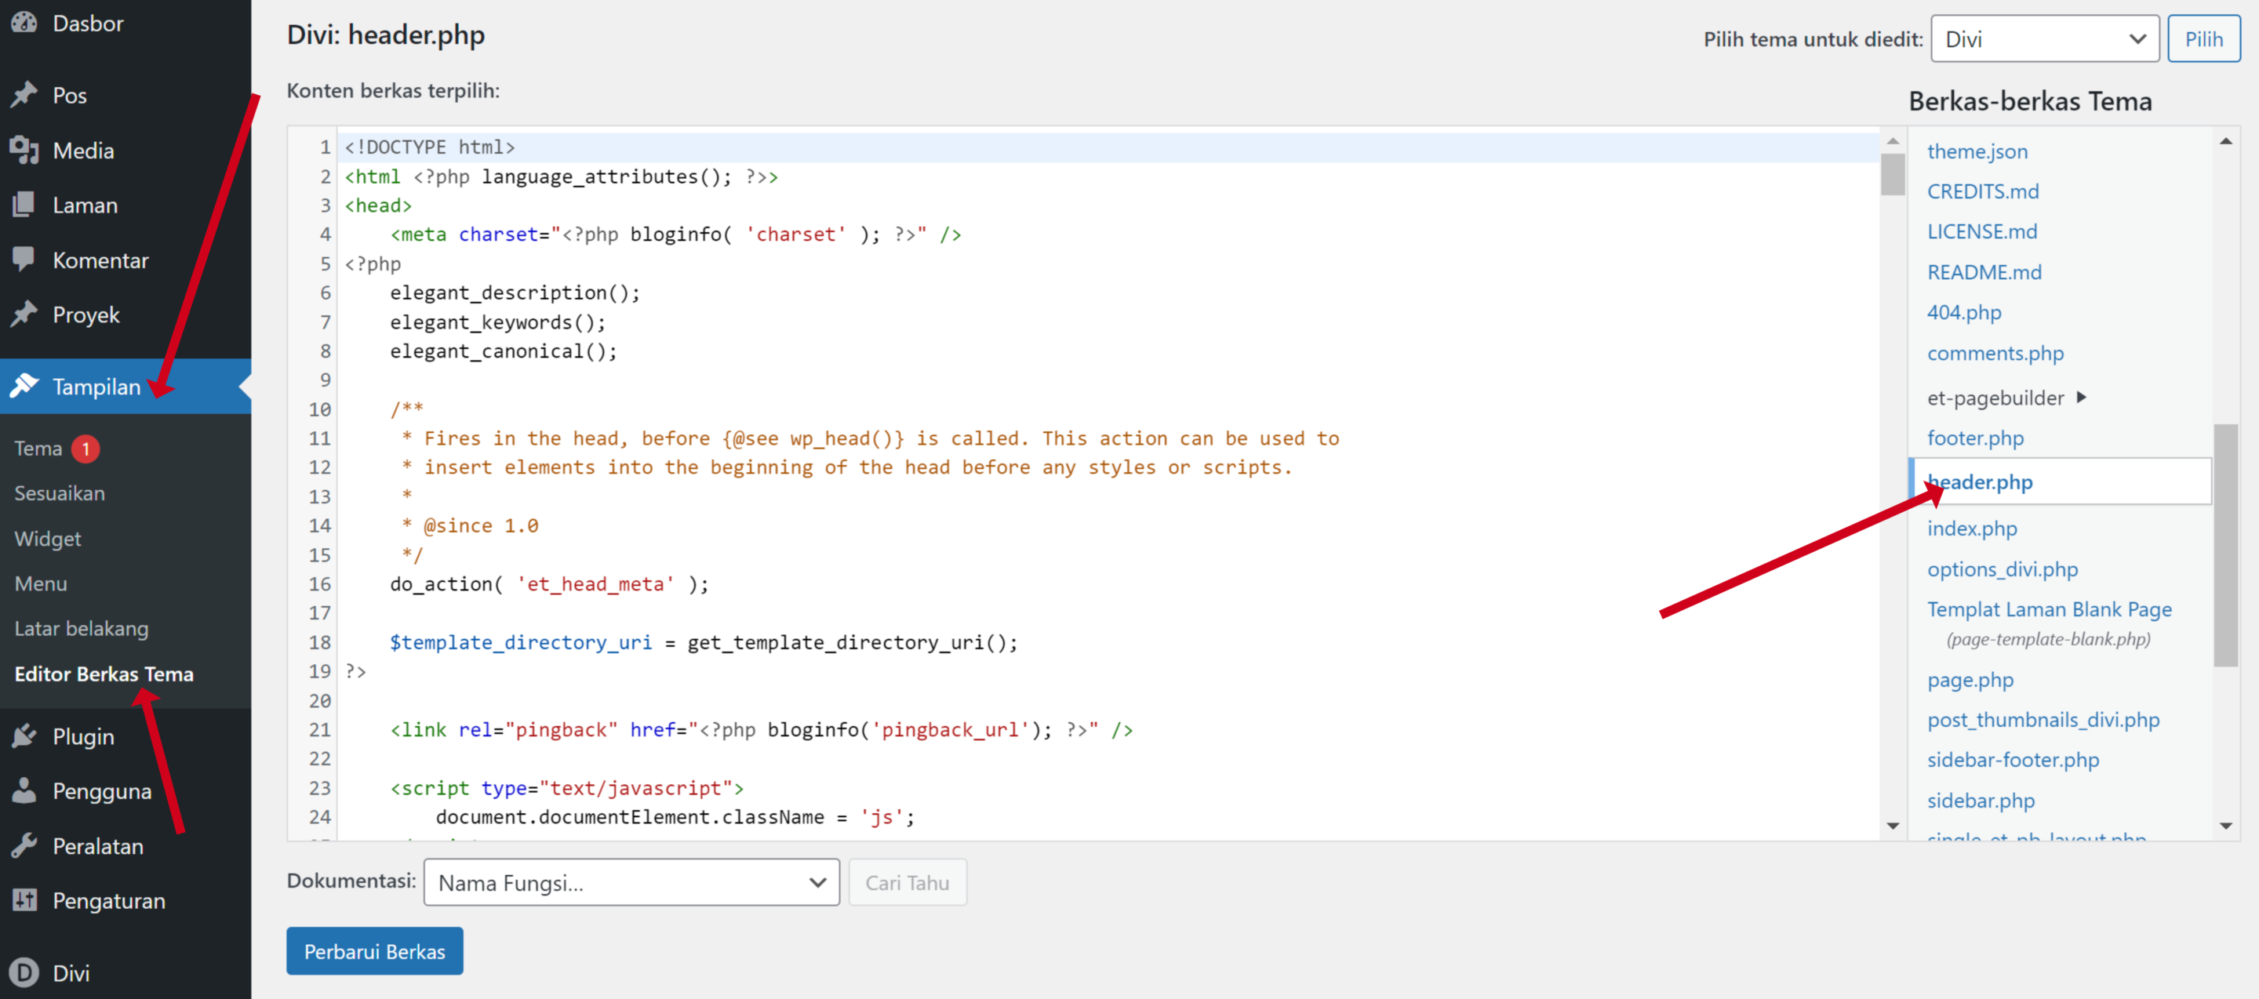The height and width of the screenshot is (999, 2259).
Task: Click the Tampilan paintbrush icon
Action: tap(24, 386)
